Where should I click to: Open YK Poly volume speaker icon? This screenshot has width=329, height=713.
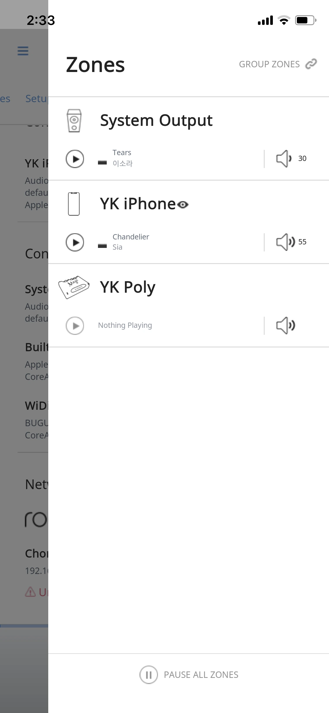click(285, 325)
